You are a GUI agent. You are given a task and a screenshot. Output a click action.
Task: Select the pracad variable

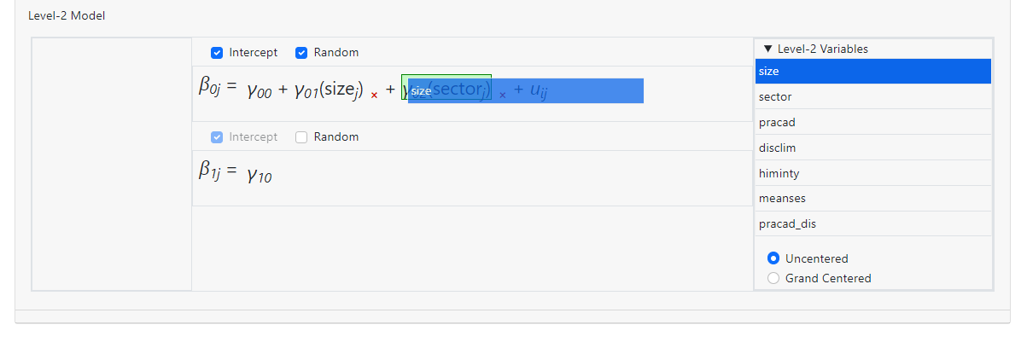tap(872, 123)
